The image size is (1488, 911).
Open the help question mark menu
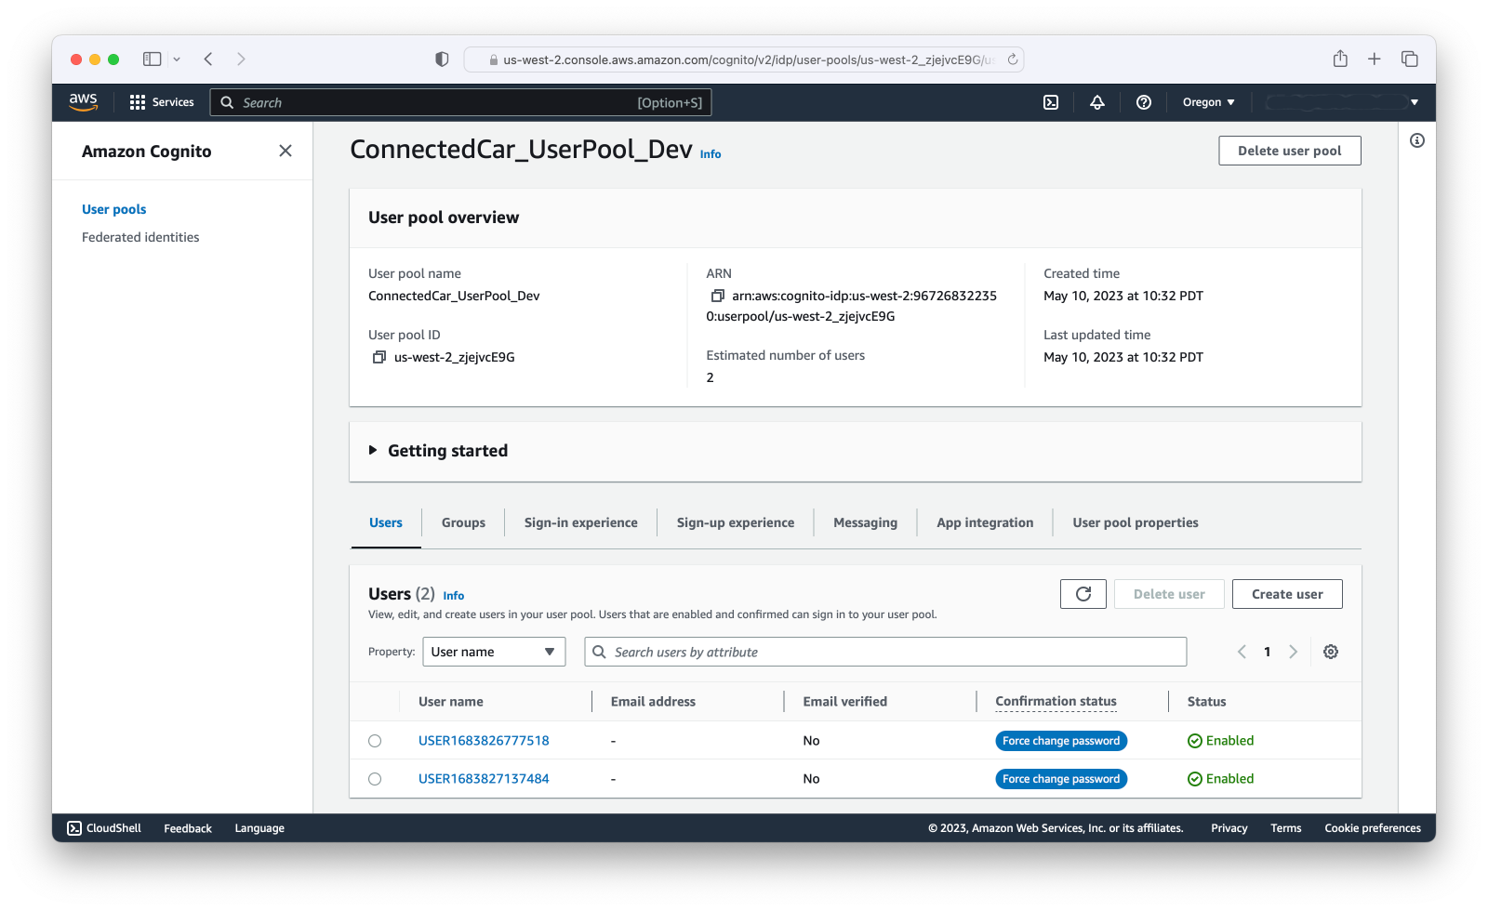[1144, 102]
